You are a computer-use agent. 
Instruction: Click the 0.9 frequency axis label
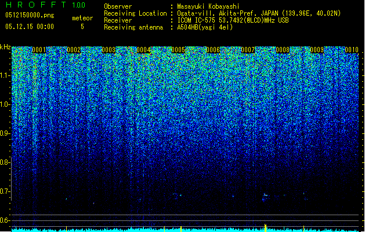[5, 133]
